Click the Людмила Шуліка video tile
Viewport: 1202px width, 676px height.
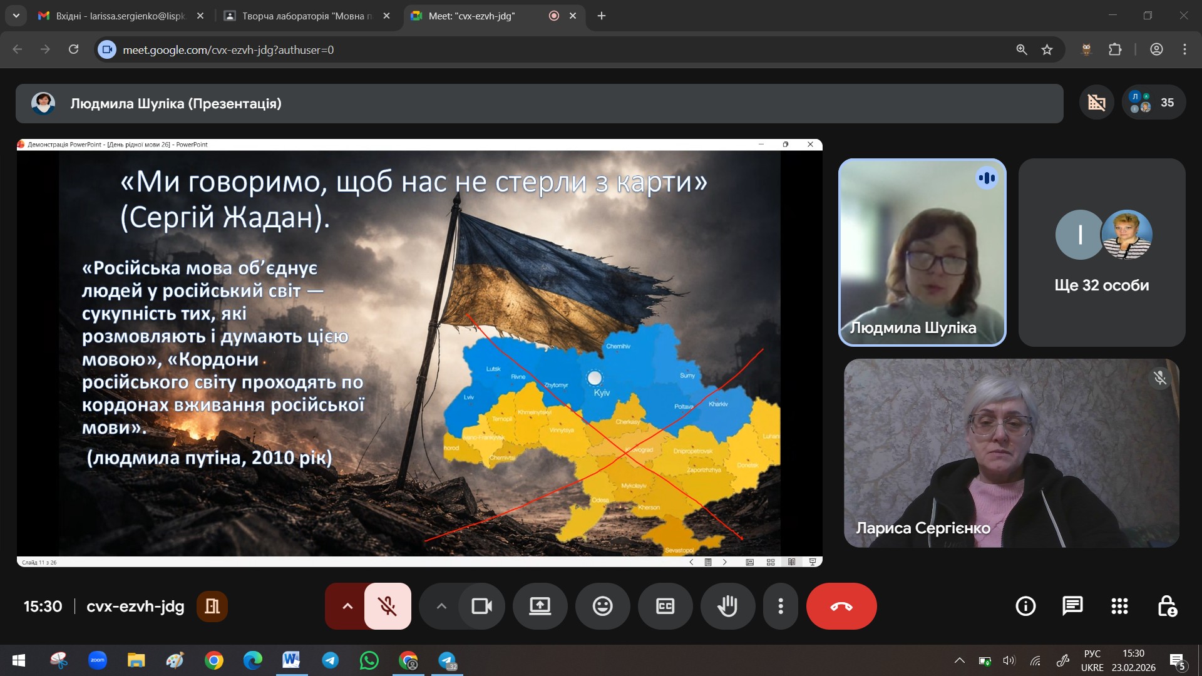(x=922, y=252)
